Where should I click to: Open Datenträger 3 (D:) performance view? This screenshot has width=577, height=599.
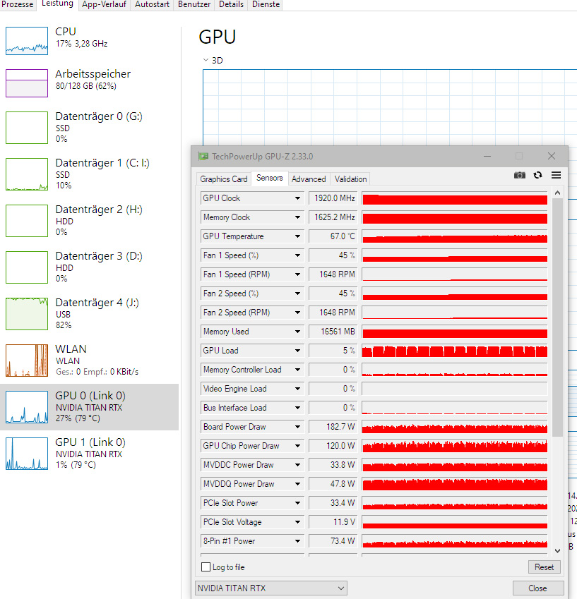pos(90,267)
